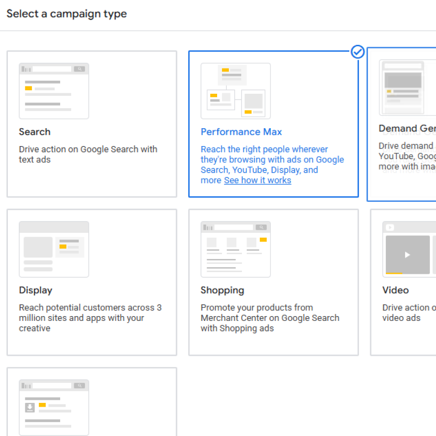Choose the Shopping campaign type
The height and width of the screenshot is (436, 436).
[273, 283]
